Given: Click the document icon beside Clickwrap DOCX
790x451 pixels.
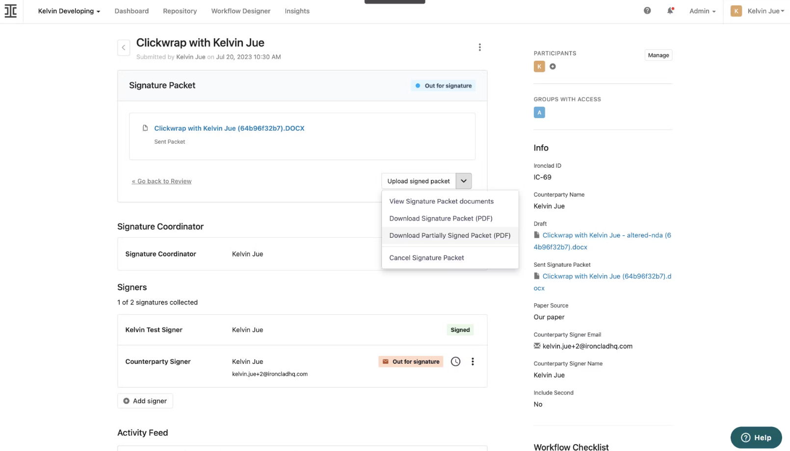Looking at the screenshot, I should (145, 128).
